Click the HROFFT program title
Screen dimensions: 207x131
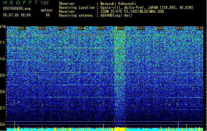point(20,3)
